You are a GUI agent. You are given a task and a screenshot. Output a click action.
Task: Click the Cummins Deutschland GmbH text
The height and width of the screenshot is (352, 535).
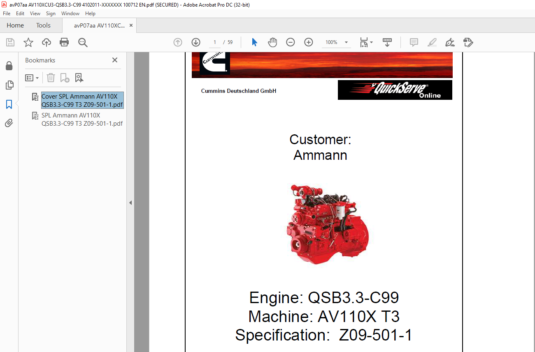click(x=239, y=91)
